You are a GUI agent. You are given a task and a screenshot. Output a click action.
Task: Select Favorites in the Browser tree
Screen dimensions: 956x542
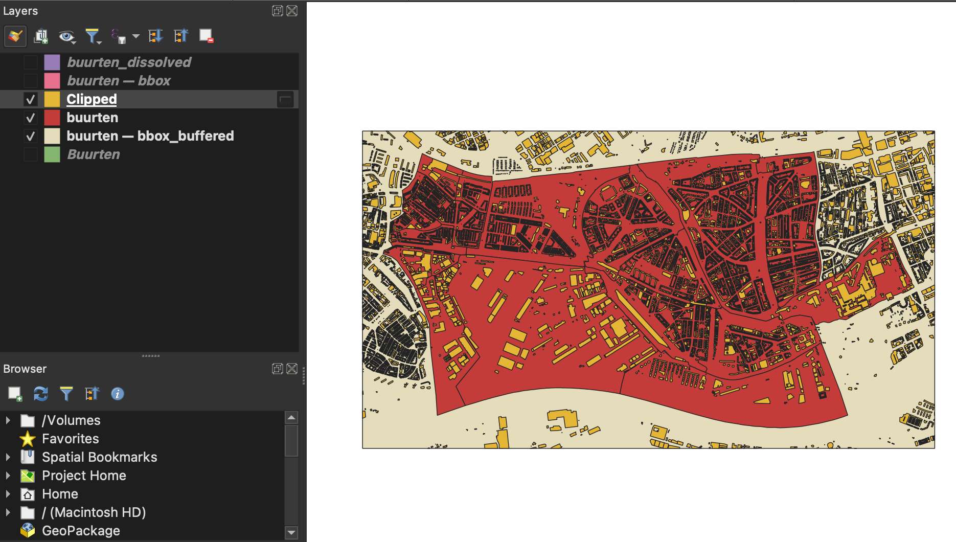pos(70,439)
